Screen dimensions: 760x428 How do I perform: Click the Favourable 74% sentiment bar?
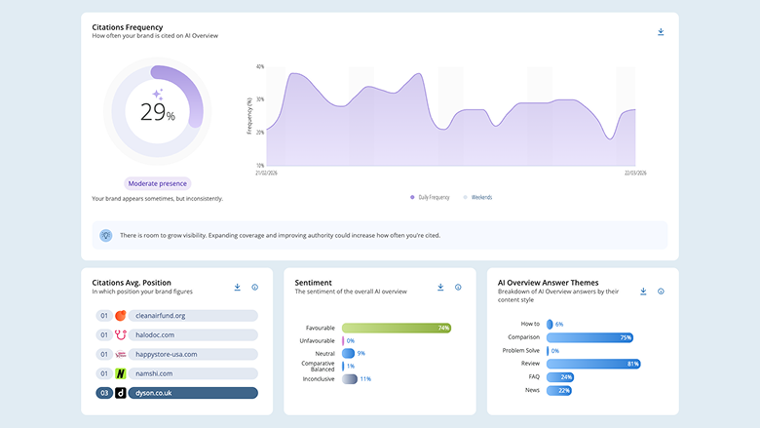(397, 329)
